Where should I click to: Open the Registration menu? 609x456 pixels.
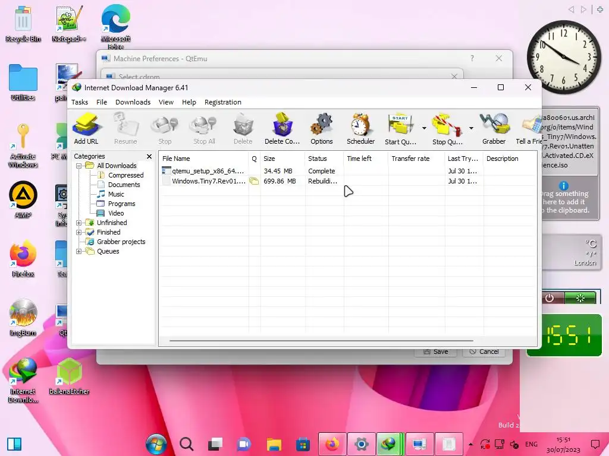pyautogui.click(x=223, y=102)
